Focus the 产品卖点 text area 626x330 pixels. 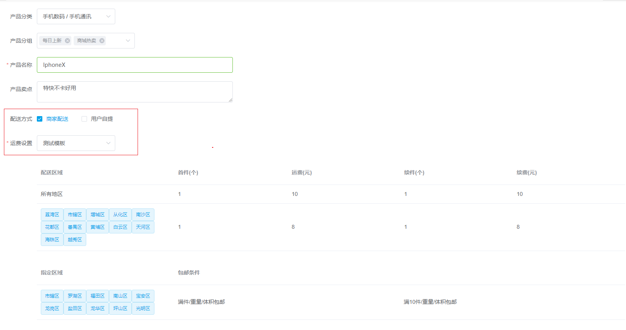(x=134, y=92)
